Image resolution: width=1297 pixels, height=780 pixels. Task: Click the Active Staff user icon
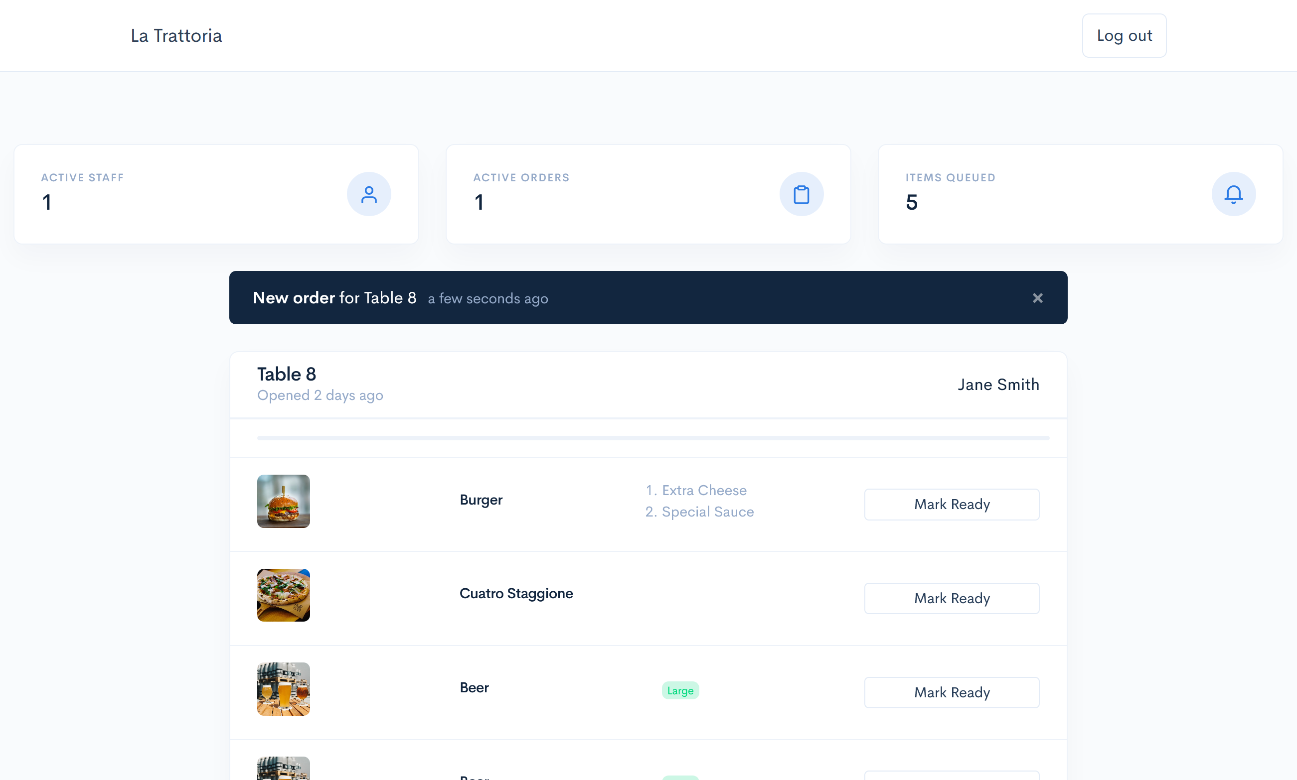coord(368,193)
